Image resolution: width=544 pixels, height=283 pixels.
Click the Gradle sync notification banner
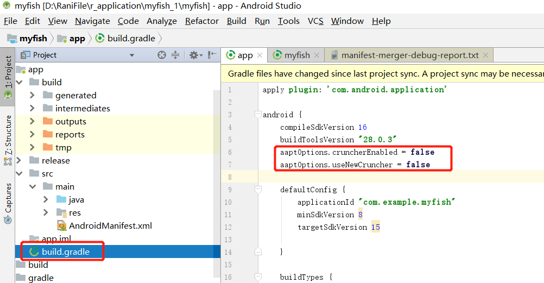382,74
